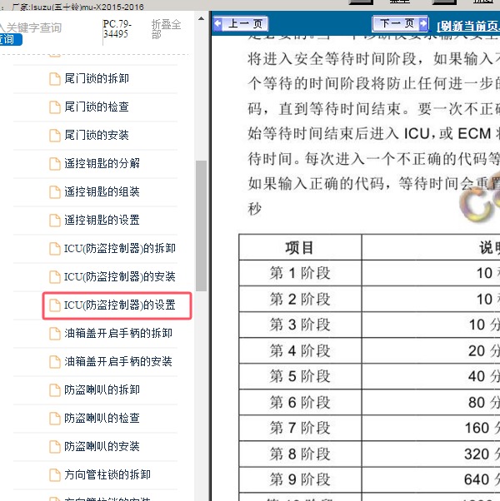
Task: Click the 第 2 阶段 table cell
Action: pyautogui.click(x=300, y=299)
